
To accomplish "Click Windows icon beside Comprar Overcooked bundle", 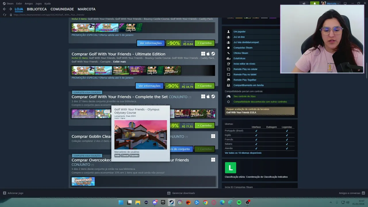I will (x=213, y=160).
